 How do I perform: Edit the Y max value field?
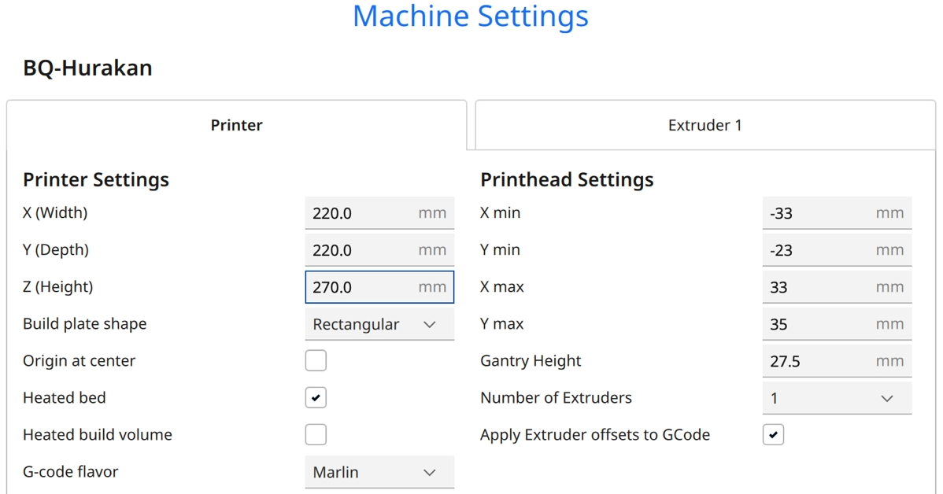(819, 324)
